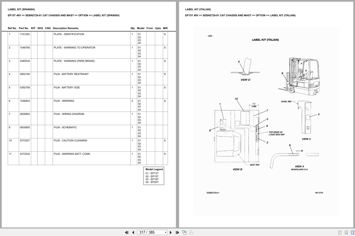This screenshot has width=355, height=236.
Task: Jump to the last page 385
Action: (x=177, y=232)
